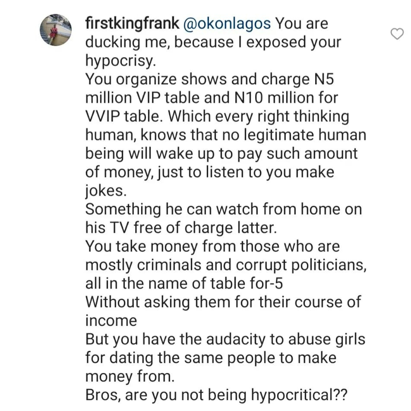This screenshot has height=411, width=411.
Task: Click the text 'ducking me, because I exposed your'
Action: tap(213, 42)
